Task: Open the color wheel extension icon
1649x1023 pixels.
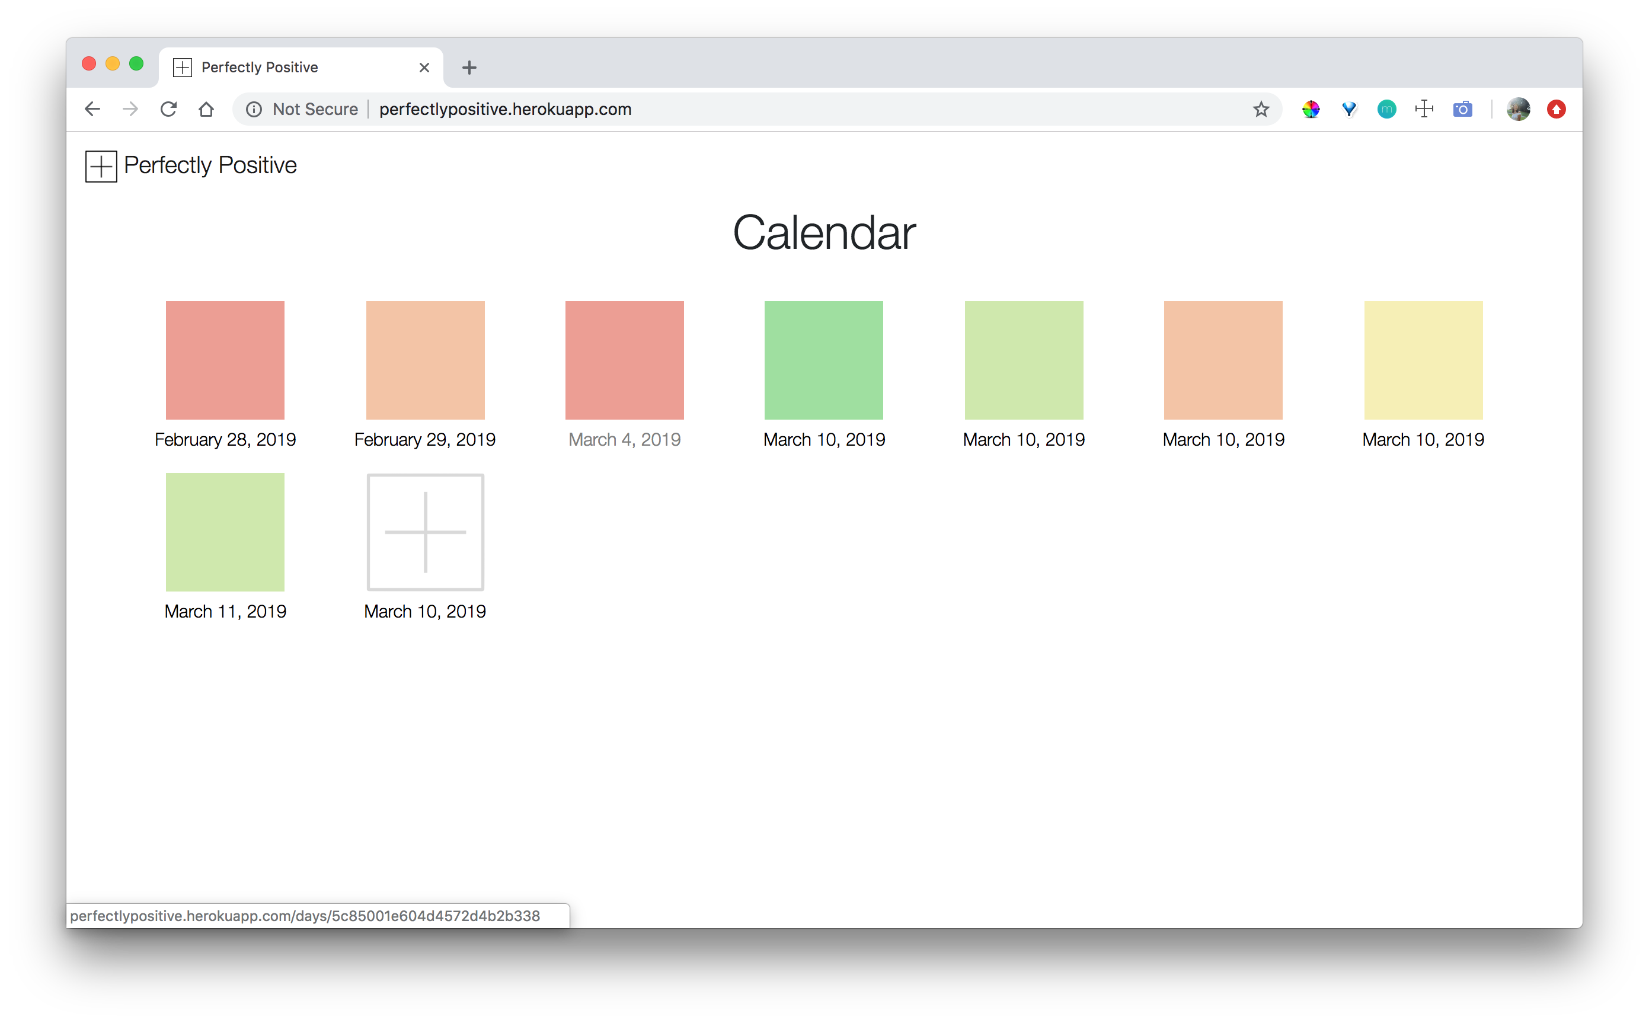Action: [1311, 109]
